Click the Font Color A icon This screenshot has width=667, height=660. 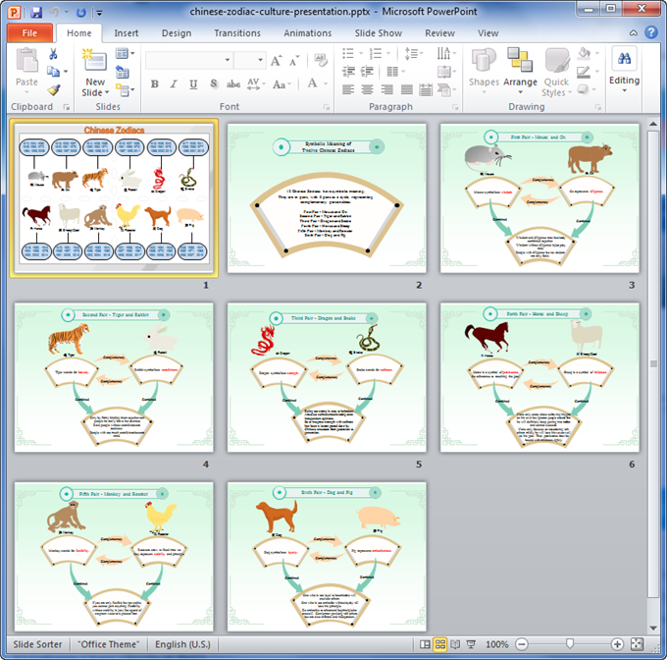(312, 83)
